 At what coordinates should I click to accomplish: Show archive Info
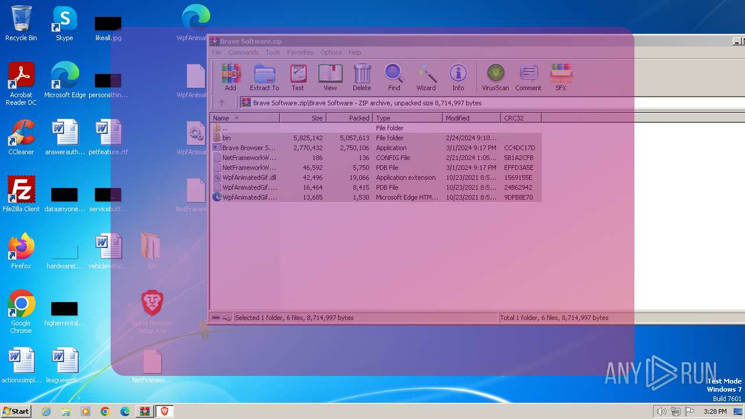[458, 77]
